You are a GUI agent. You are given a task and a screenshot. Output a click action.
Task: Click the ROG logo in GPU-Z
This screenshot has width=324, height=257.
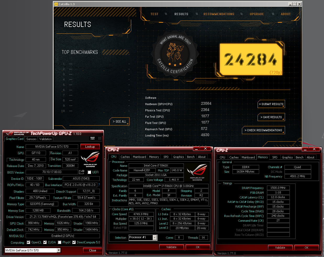click(x=90, y=159)
